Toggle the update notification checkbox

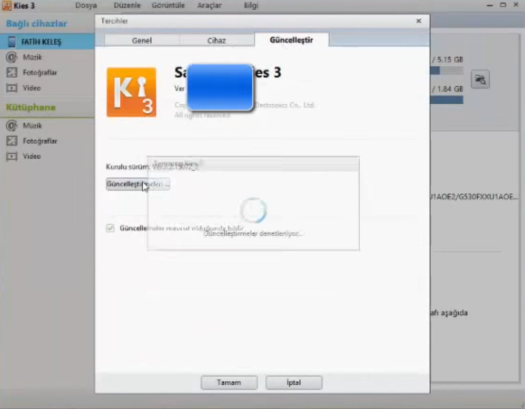(x=110, y=228)
